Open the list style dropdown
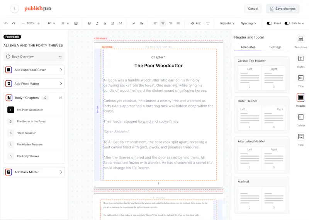Image resolution: width=309 pixels, height=220 pixels. coord(65,23)
